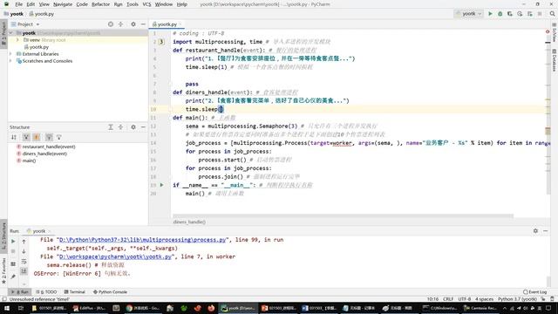Hide the Structure panel with minus icon
Image resolution: width=558 pixels, height=314 pixels.
tap(143, 127)
